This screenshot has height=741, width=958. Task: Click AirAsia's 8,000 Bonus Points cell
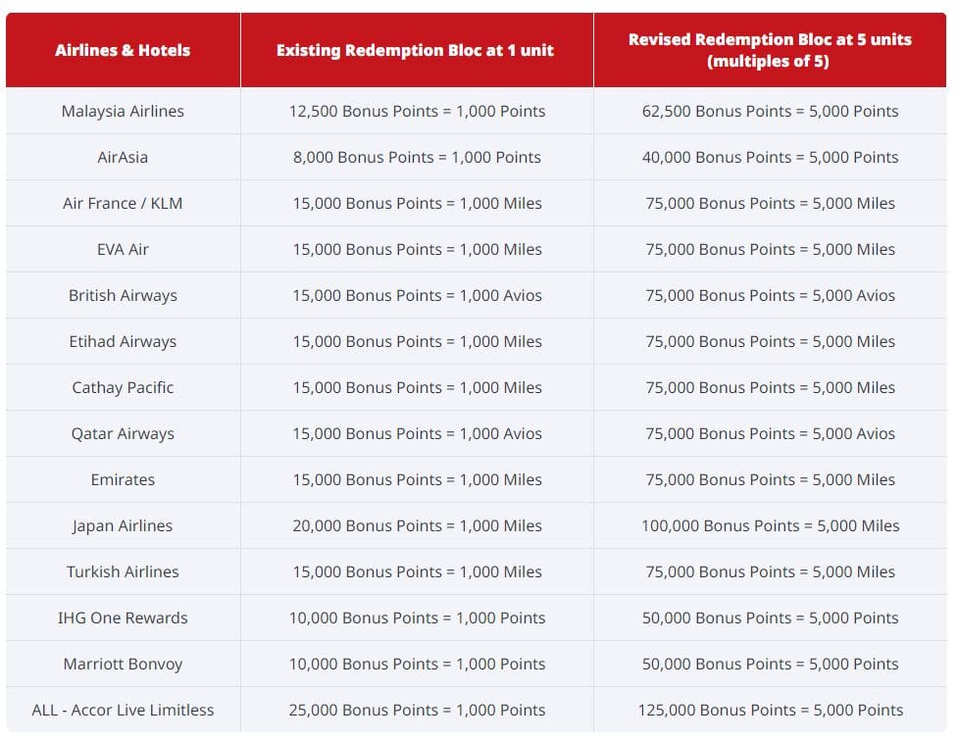click(417, 157)
